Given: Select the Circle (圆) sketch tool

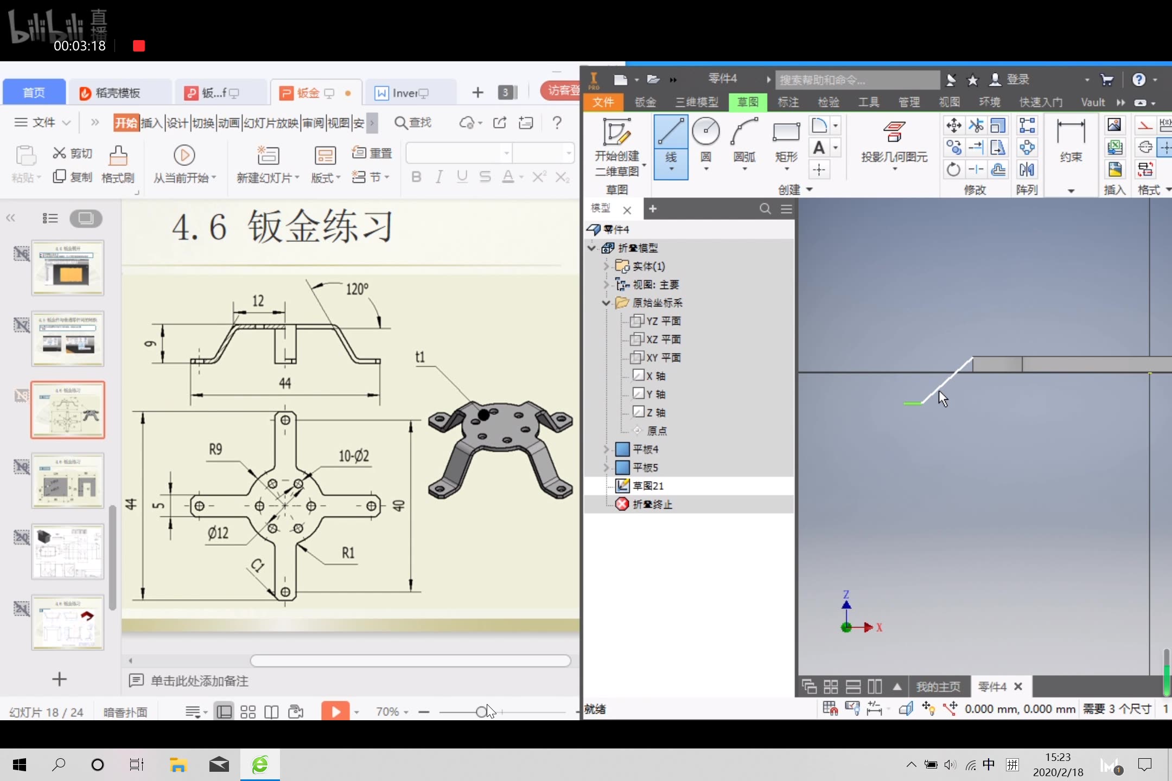Looking at the screenshot, I should click(x=705, y=144).
